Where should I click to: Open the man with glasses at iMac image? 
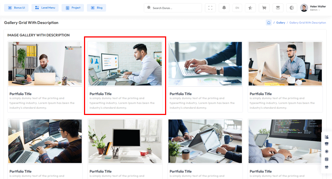coord(285,64)
